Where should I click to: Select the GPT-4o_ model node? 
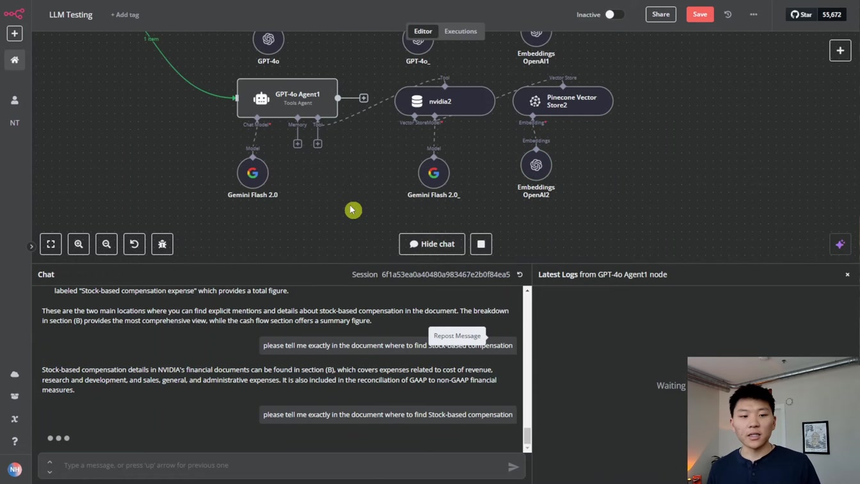coord(418,40)
